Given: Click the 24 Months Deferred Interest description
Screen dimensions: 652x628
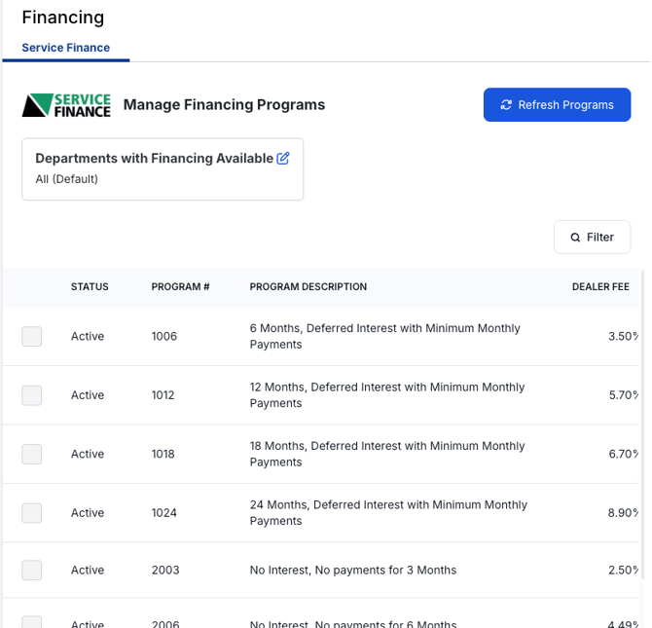Looking at the screenshot, I should pos(388,513).
